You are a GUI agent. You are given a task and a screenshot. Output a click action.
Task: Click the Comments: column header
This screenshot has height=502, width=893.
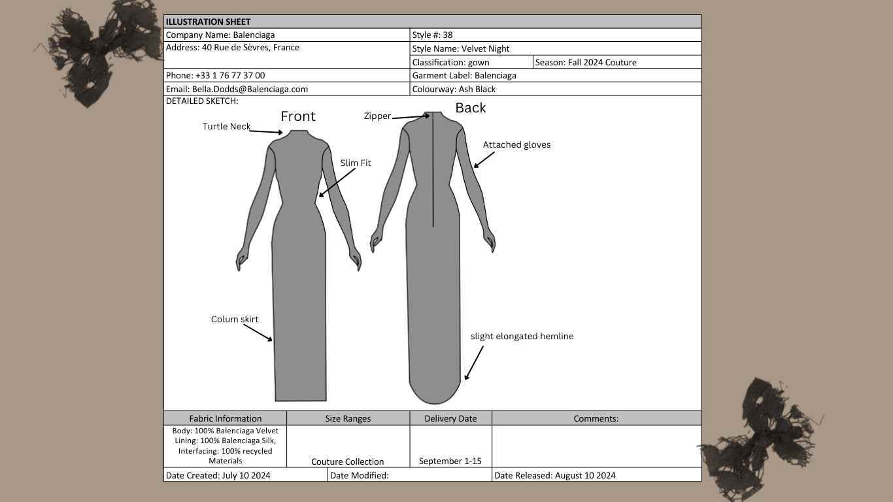point(596,418)
